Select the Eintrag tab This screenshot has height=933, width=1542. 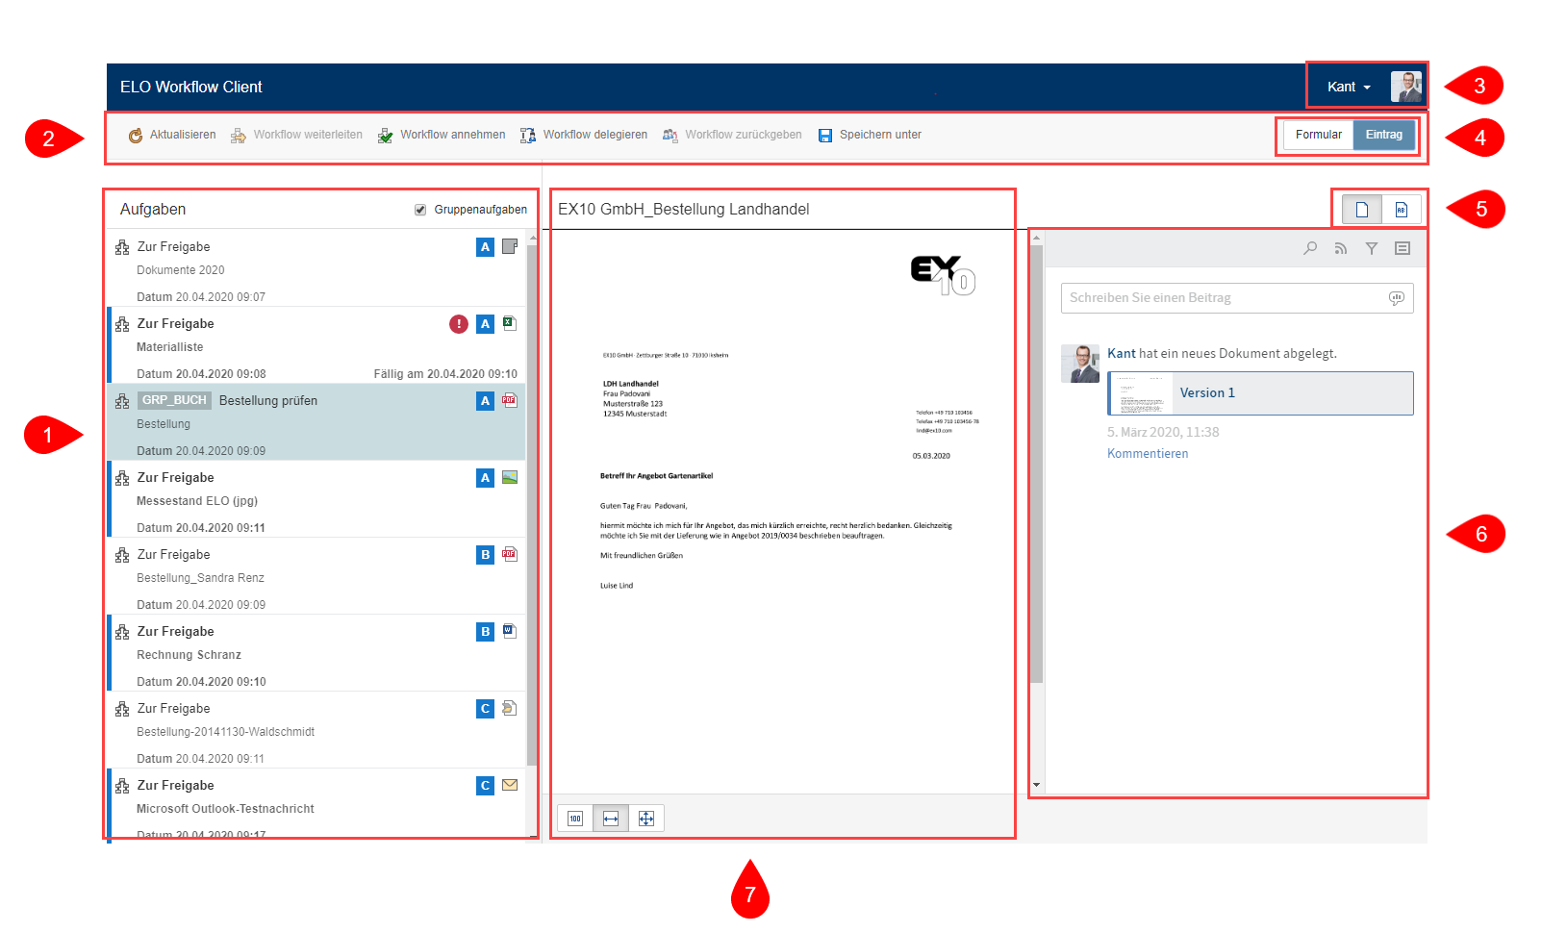pos(1384,135)
